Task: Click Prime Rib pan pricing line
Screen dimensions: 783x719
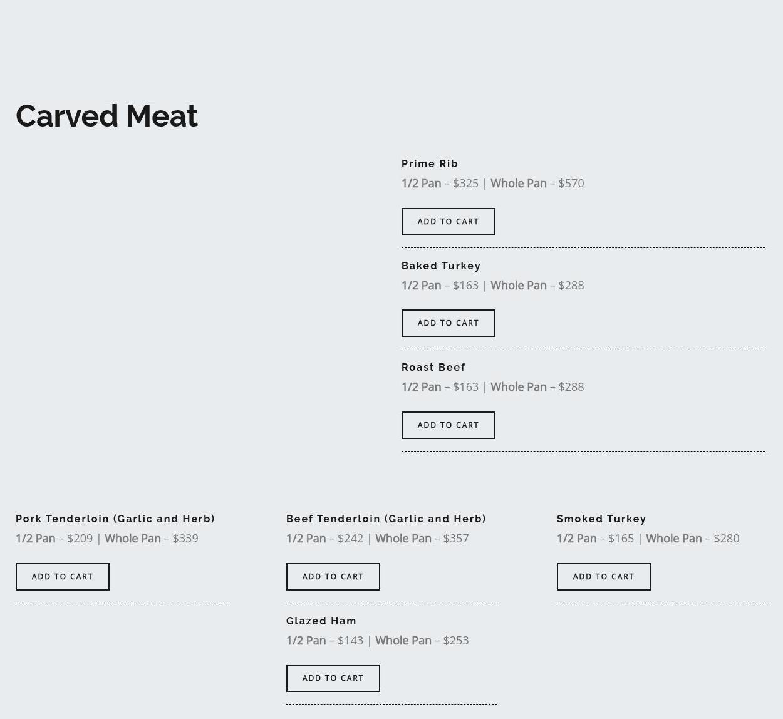Action: pos(492,184)
